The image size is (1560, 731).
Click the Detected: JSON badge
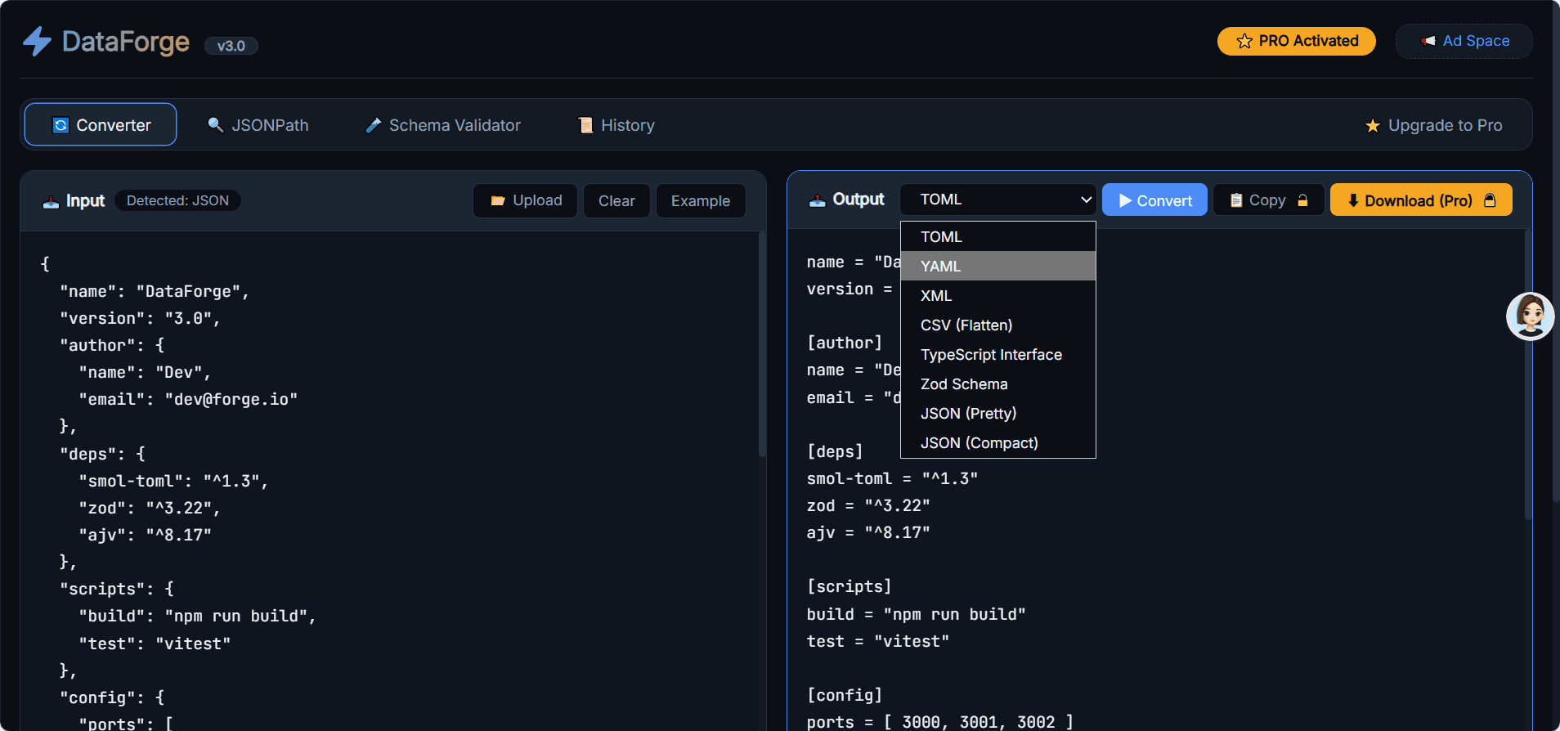[177, 200]
